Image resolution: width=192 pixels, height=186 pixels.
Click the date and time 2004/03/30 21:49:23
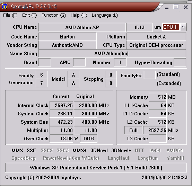click(165, 177)
